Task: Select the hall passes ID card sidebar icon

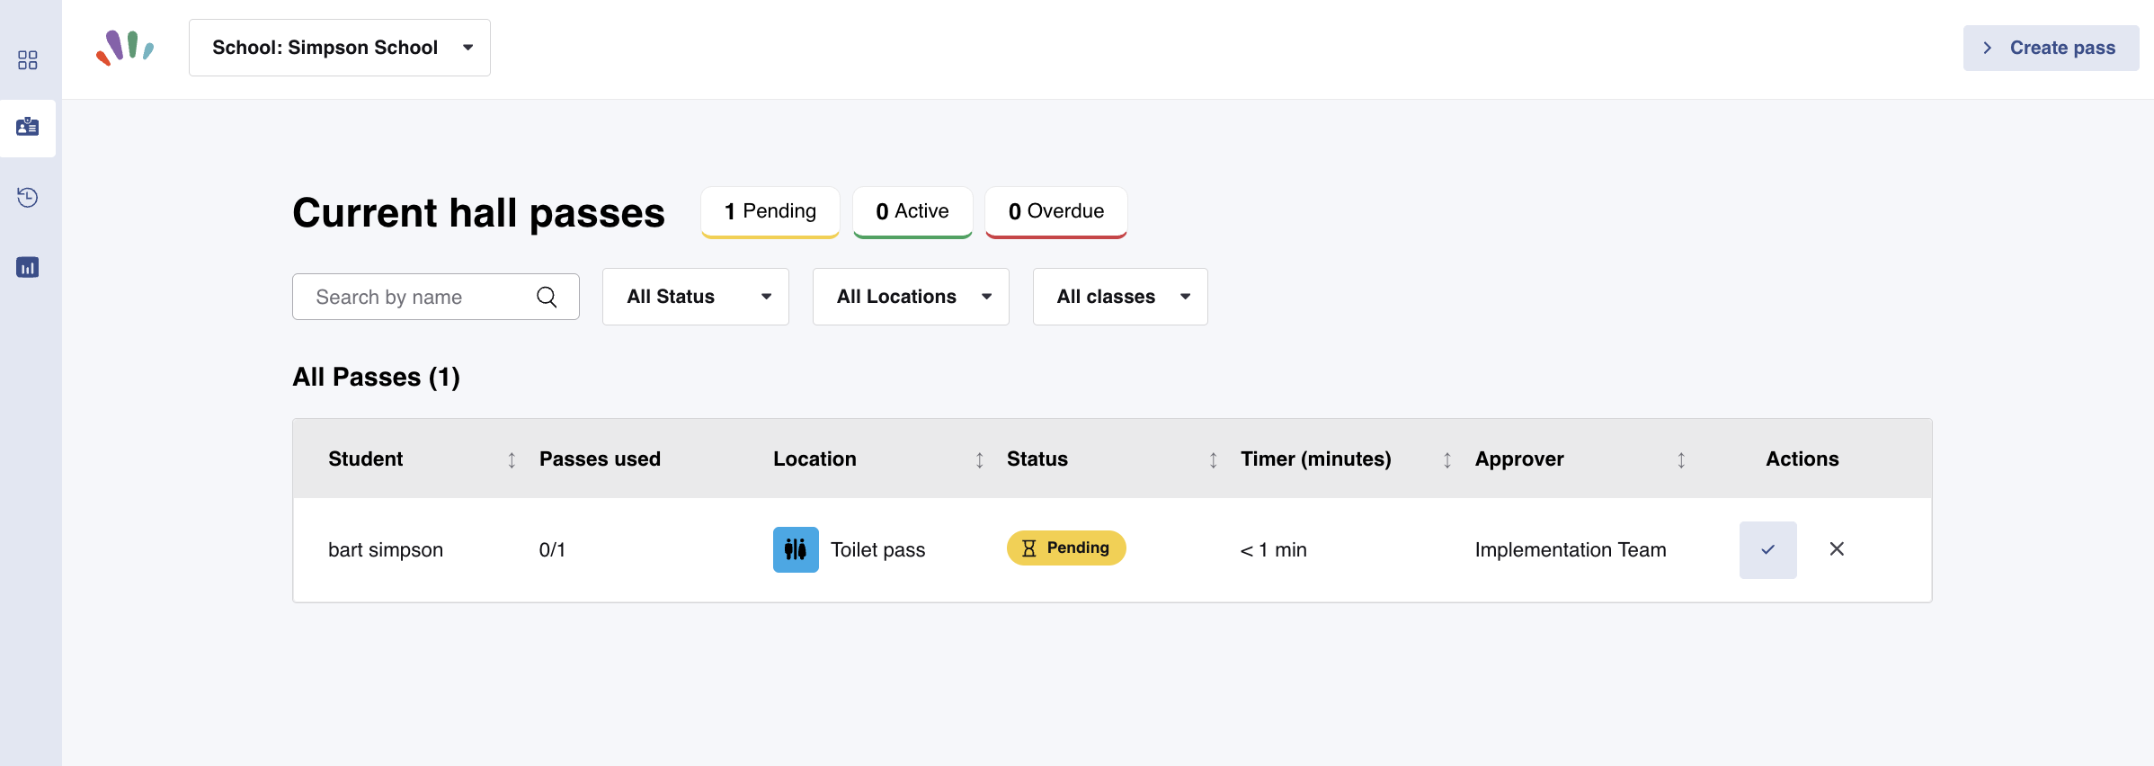Action: pyautogui.click(x=28, y=127)
